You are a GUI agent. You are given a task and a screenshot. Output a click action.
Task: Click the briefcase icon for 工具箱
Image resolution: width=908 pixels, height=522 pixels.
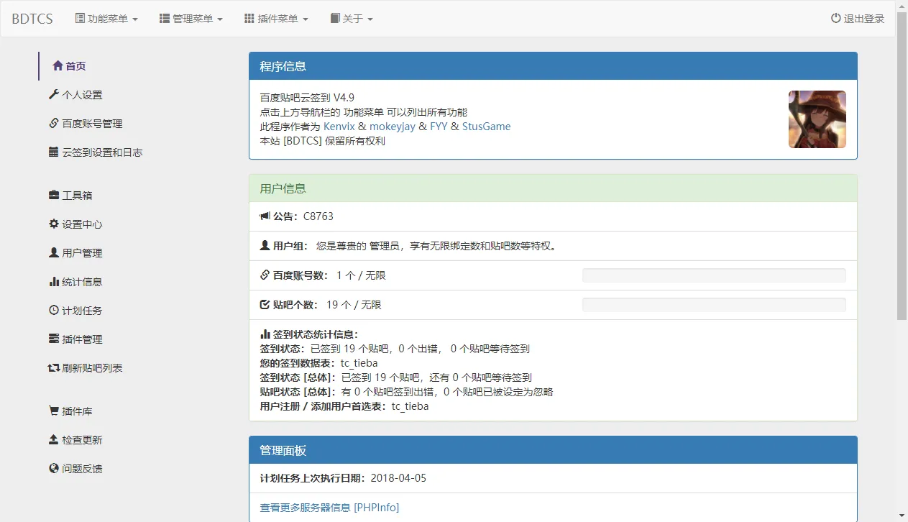click(53, 196)
